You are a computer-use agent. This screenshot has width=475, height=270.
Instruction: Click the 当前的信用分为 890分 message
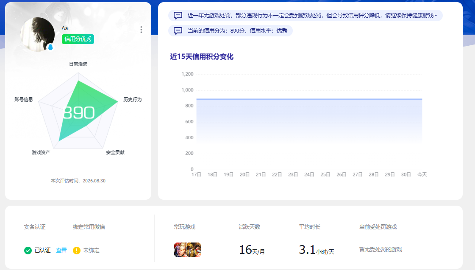[x=231, y=30]
